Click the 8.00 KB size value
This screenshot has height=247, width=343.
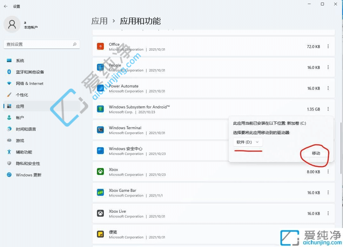(313, 172)
